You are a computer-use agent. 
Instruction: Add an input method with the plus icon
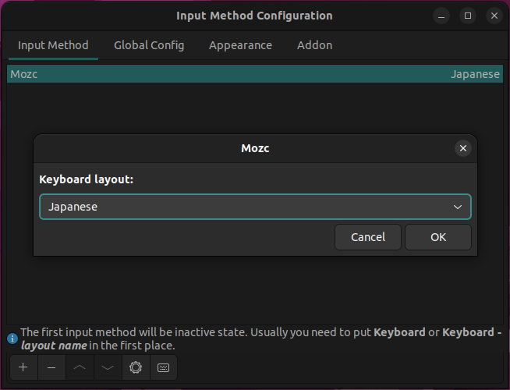(x=23, y=367)
